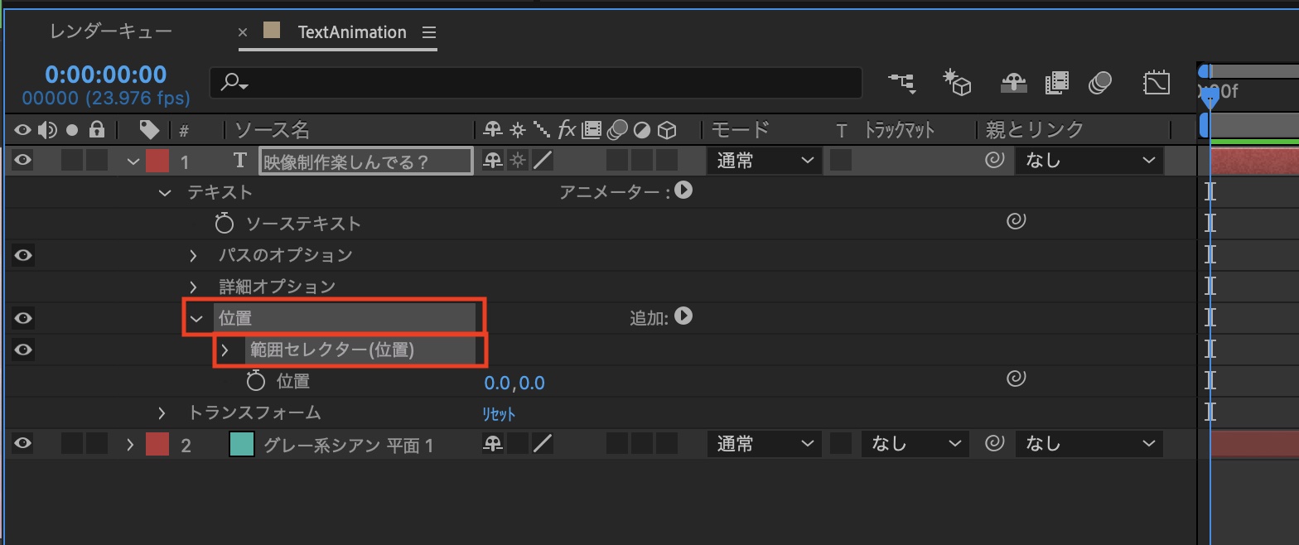Image resolution: width=1299 pixels, height=545 pixels.
Task: Toggle the eye on 範囲セレクター(位置) row
Action: coord(22,349)
